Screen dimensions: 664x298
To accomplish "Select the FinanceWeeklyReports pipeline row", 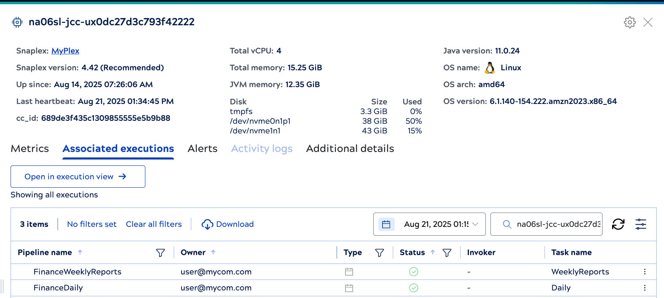I will point(334,272).
